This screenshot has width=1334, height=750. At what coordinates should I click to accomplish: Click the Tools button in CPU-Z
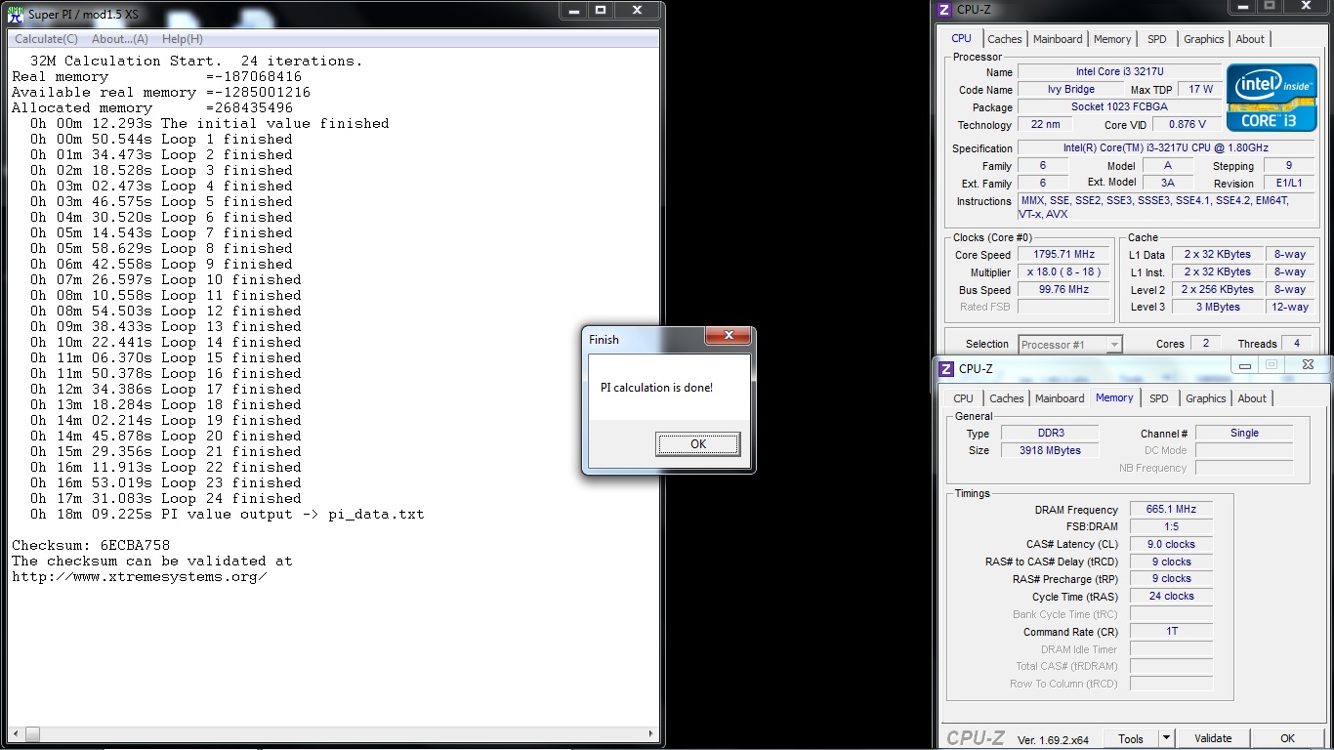pyautogui.click(x=1131, y=738)
